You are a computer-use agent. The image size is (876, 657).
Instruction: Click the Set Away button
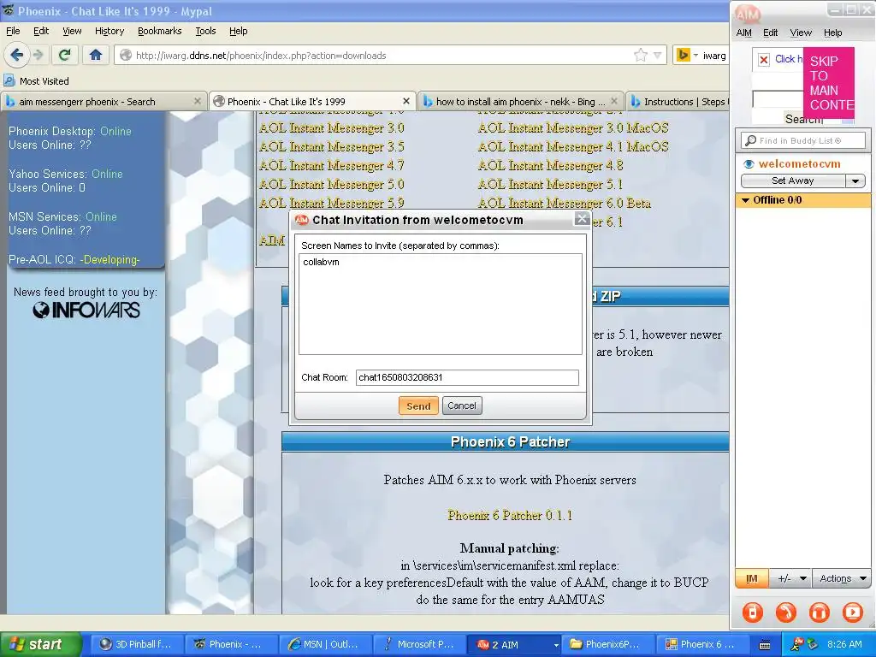coord(793,181)
